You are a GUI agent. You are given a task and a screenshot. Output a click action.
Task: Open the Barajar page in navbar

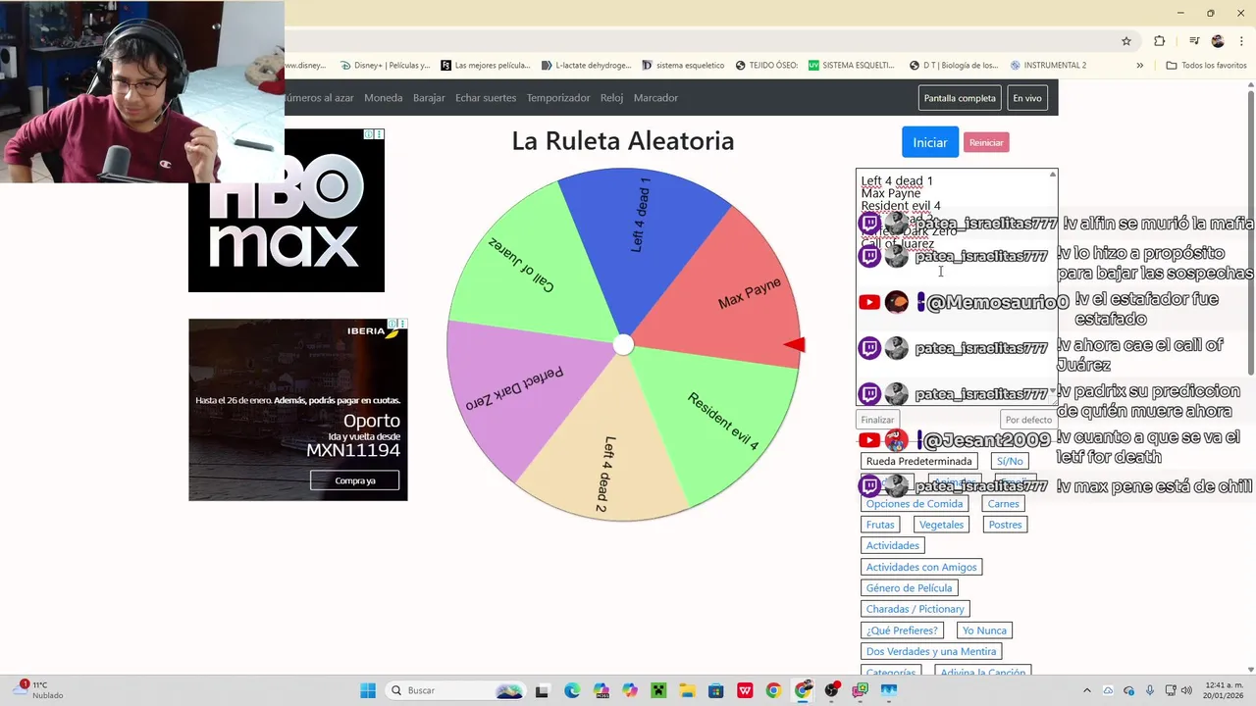tap(429, 98)
